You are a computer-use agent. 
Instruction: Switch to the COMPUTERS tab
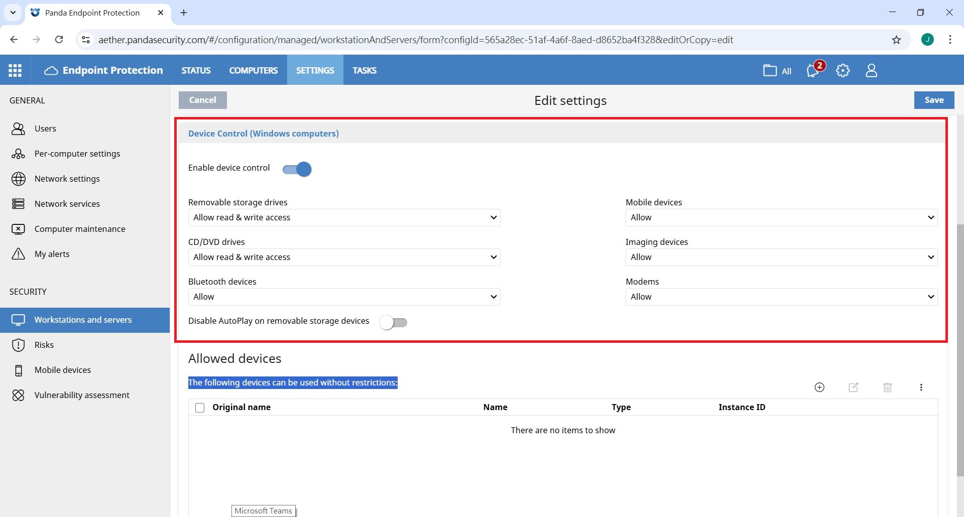(x=253, y=70)
